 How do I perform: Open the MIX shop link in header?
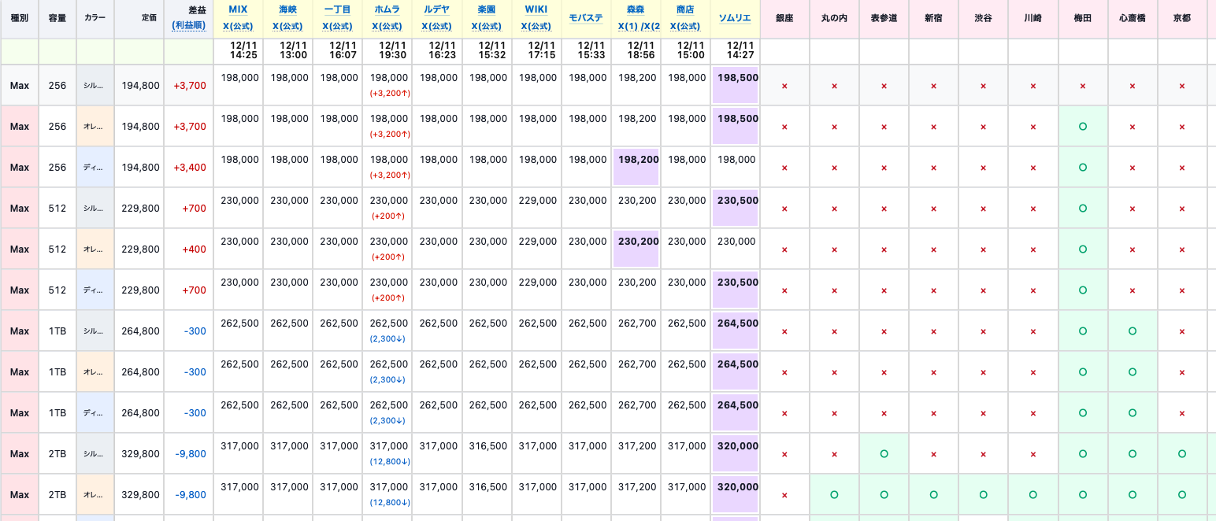[x=238, y=9]
